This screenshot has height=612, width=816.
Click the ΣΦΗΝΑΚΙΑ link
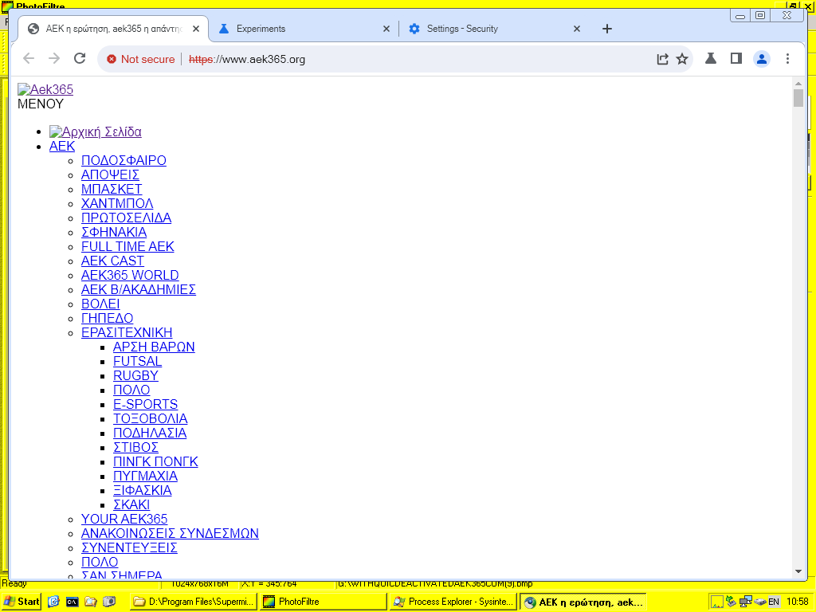pyautogui.click(x=114, y=232)
